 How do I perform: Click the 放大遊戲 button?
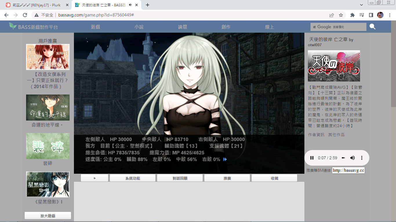point(48,216)
